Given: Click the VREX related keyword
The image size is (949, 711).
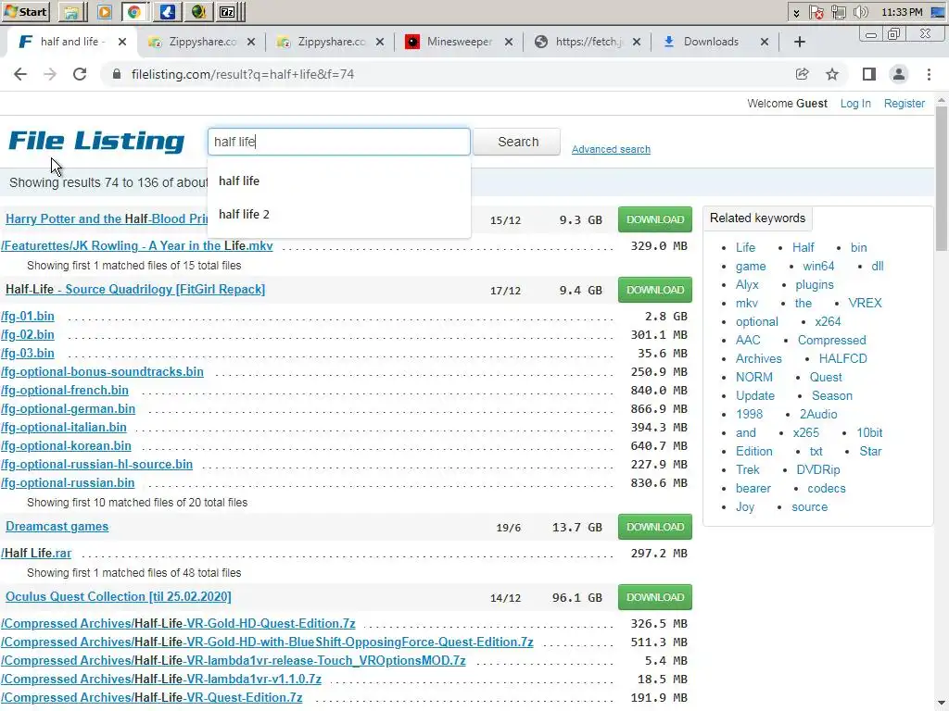Looking at the screenshot, I should [x=865, y=303].
